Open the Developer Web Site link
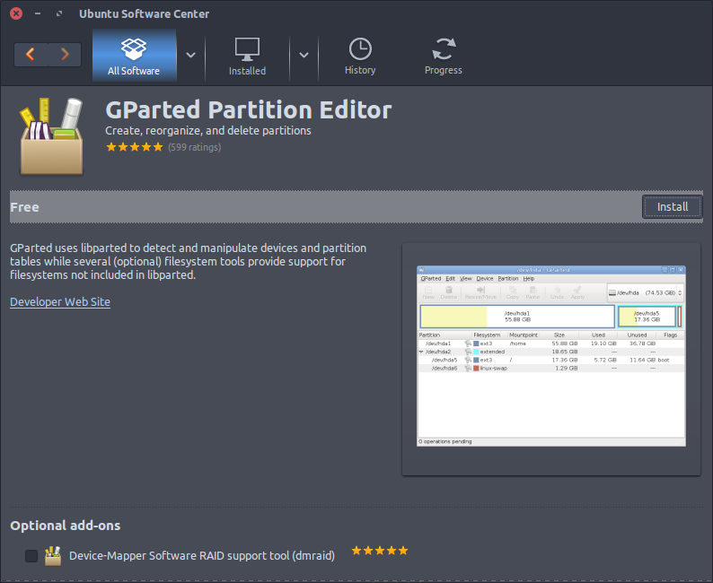The width and height of the screenshot is (713, 583). pyautogui.click(x=60, y=302)
